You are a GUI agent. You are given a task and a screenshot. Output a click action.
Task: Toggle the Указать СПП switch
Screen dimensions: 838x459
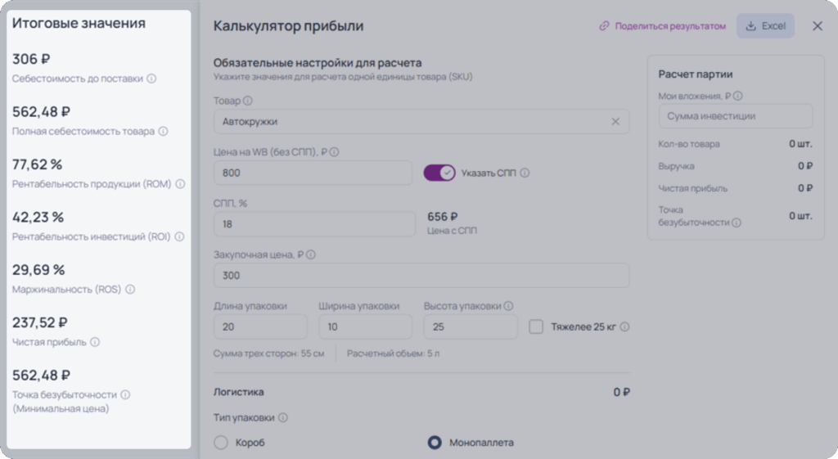coord(439,173)
